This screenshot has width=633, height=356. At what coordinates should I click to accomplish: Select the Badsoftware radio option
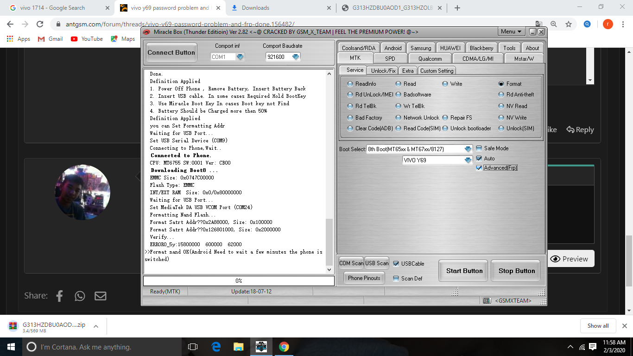click(399, 95)
